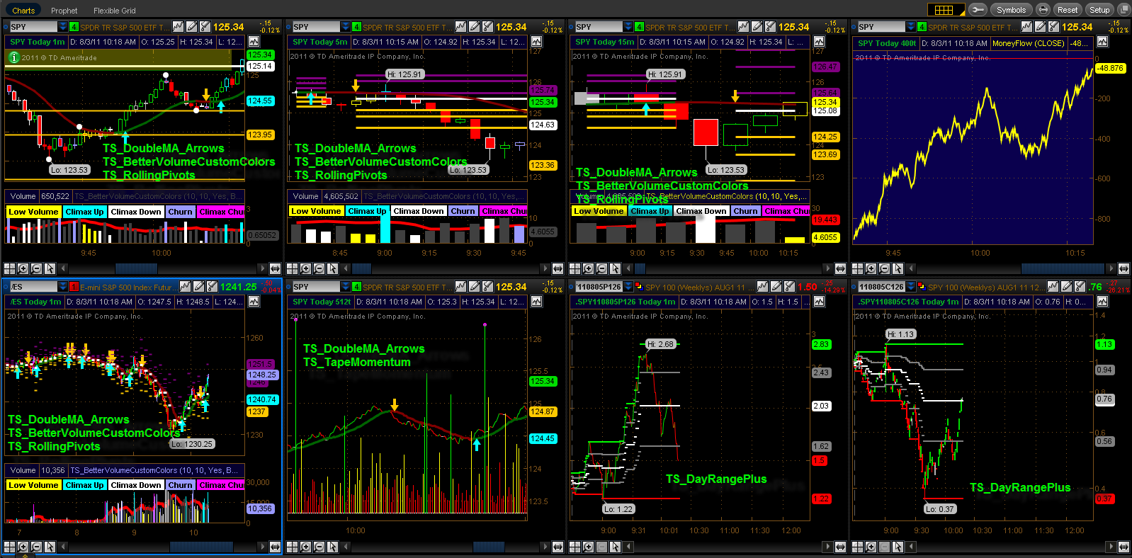This screenshot has width=1132, height=558.
Task: Select the Flexible Grid tab
Action: 115,10
